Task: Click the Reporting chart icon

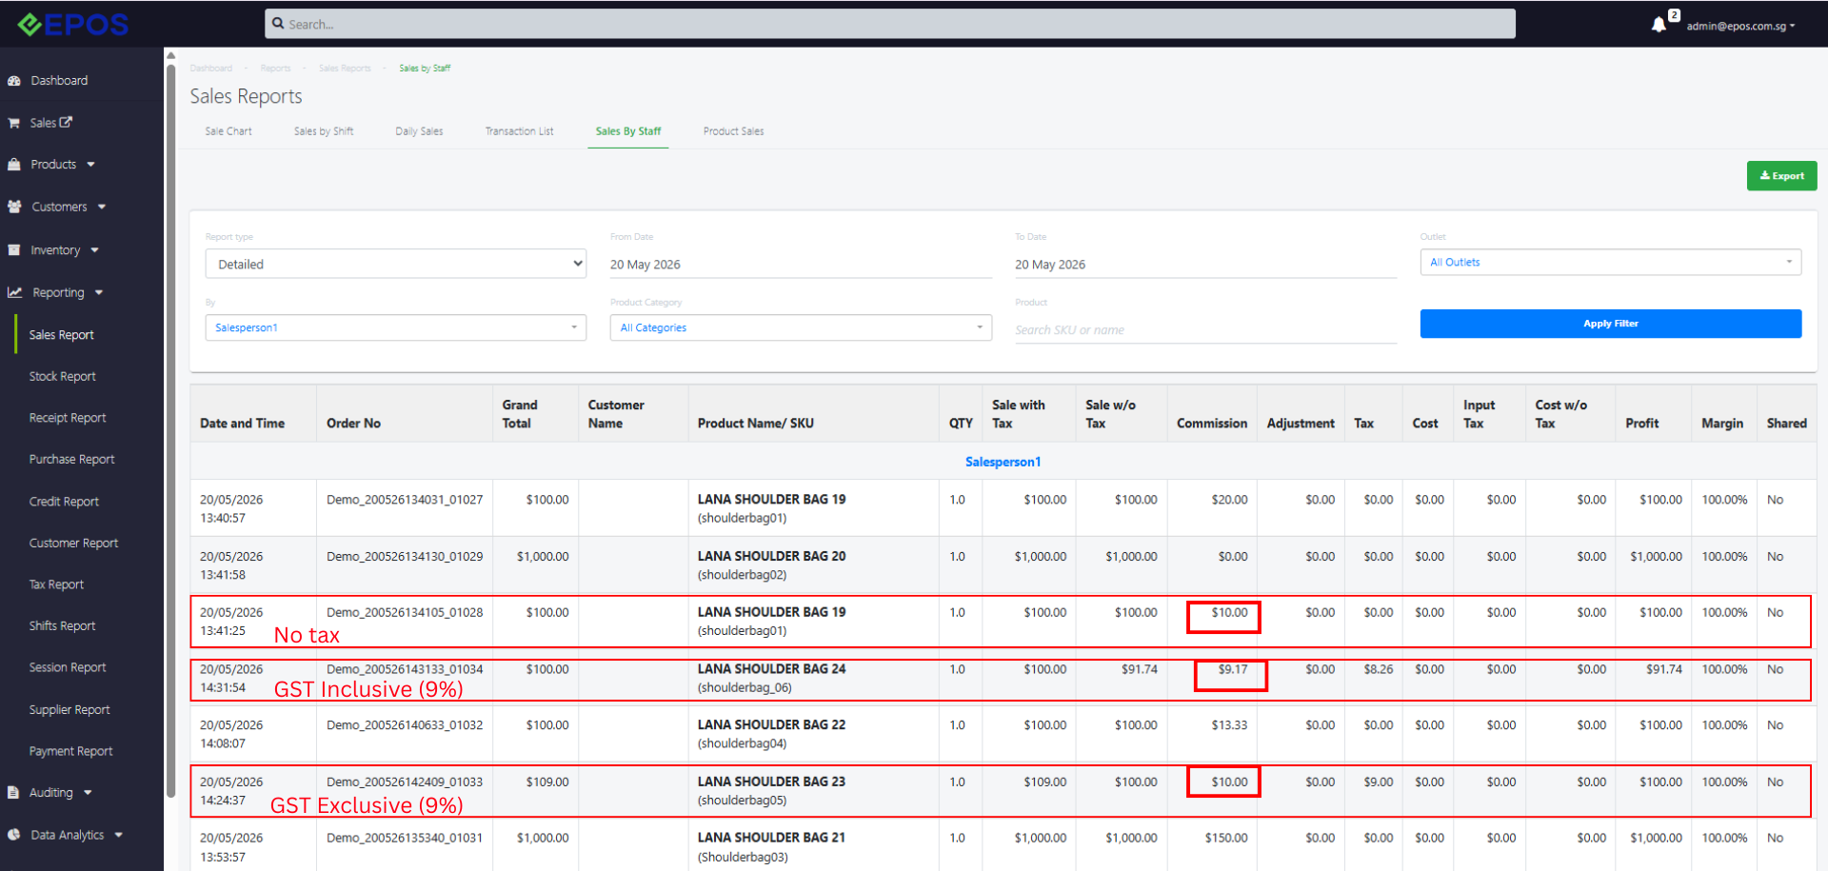Action: [x=14, y=292]
